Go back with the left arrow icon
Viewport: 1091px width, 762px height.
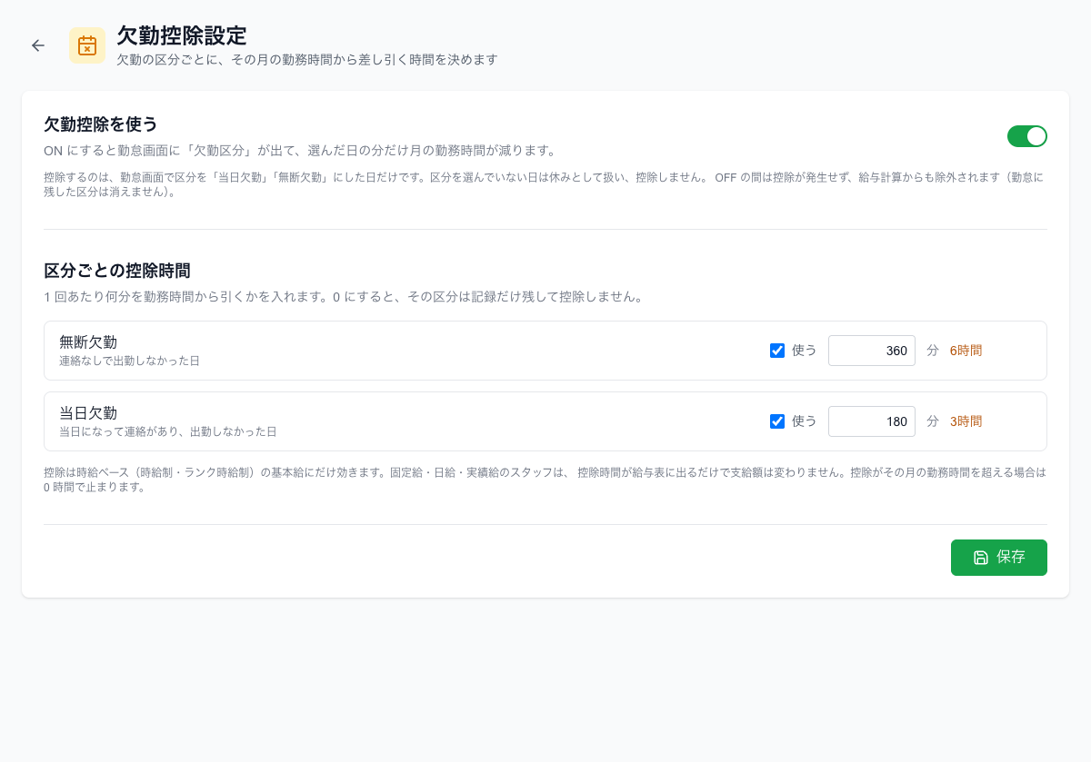(38, 45)
